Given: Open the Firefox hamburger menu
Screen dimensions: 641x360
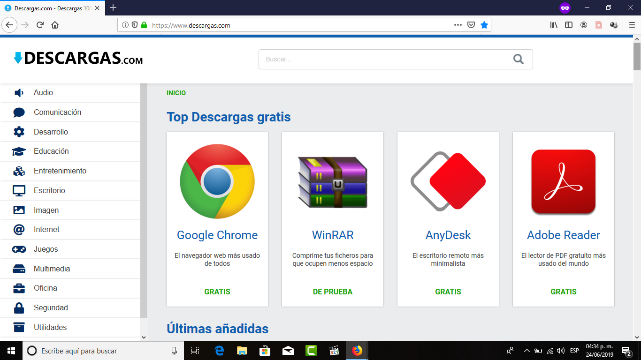Looking at the screenshot, I should (632, 25).
